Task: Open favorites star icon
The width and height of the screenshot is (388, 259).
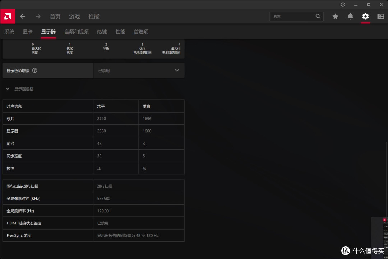Action: pyautogui.click(x=335, y=17)
